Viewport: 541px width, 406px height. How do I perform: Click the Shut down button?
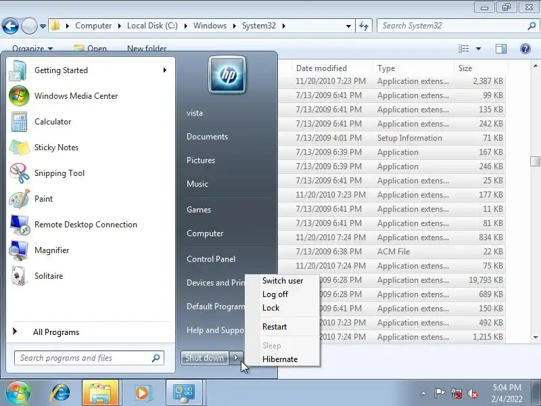[205, 358]
